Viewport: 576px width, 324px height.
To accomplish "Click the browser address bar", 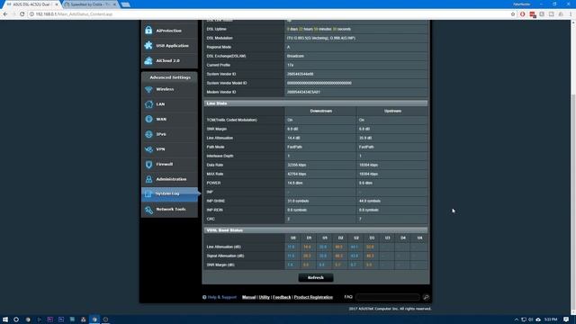I will tap(270, 14).
